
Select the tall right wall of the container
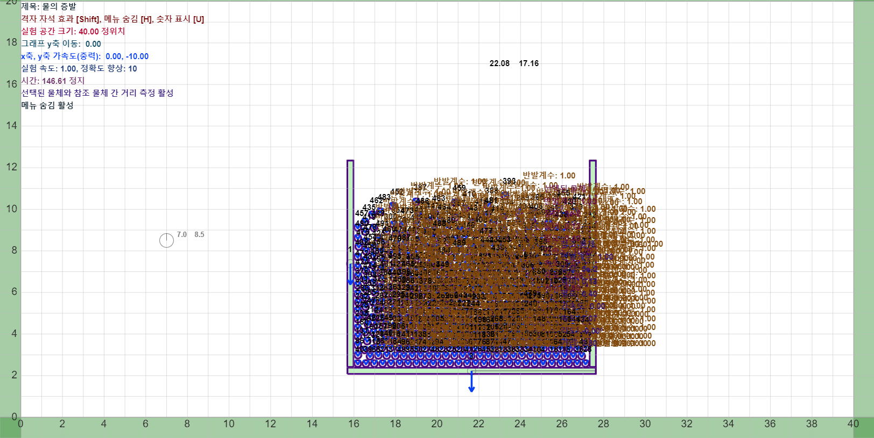click(593, 263)
